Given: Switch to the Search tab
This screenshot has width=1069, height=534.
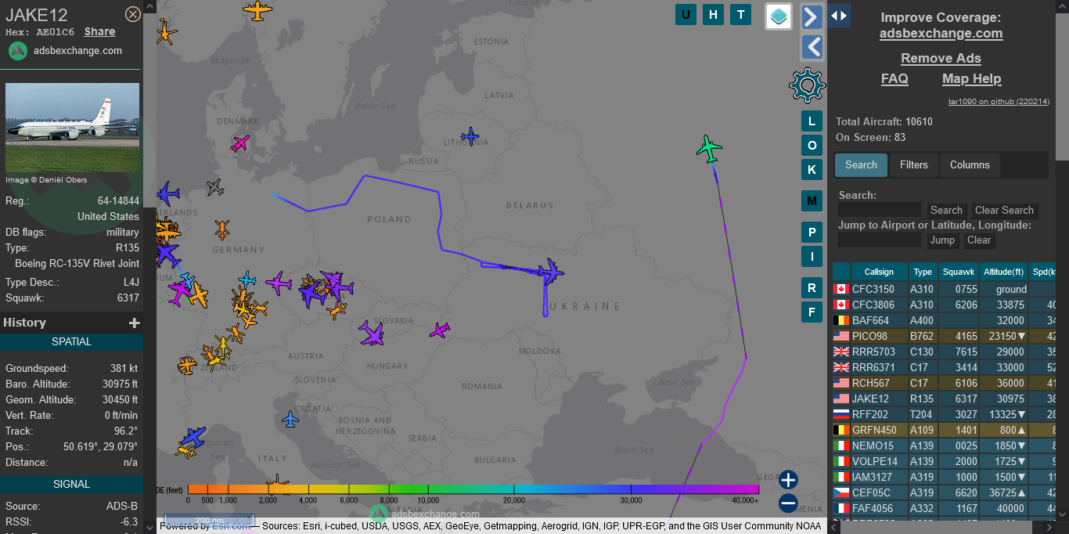Looking at the screenshot, I should [861, 165].
